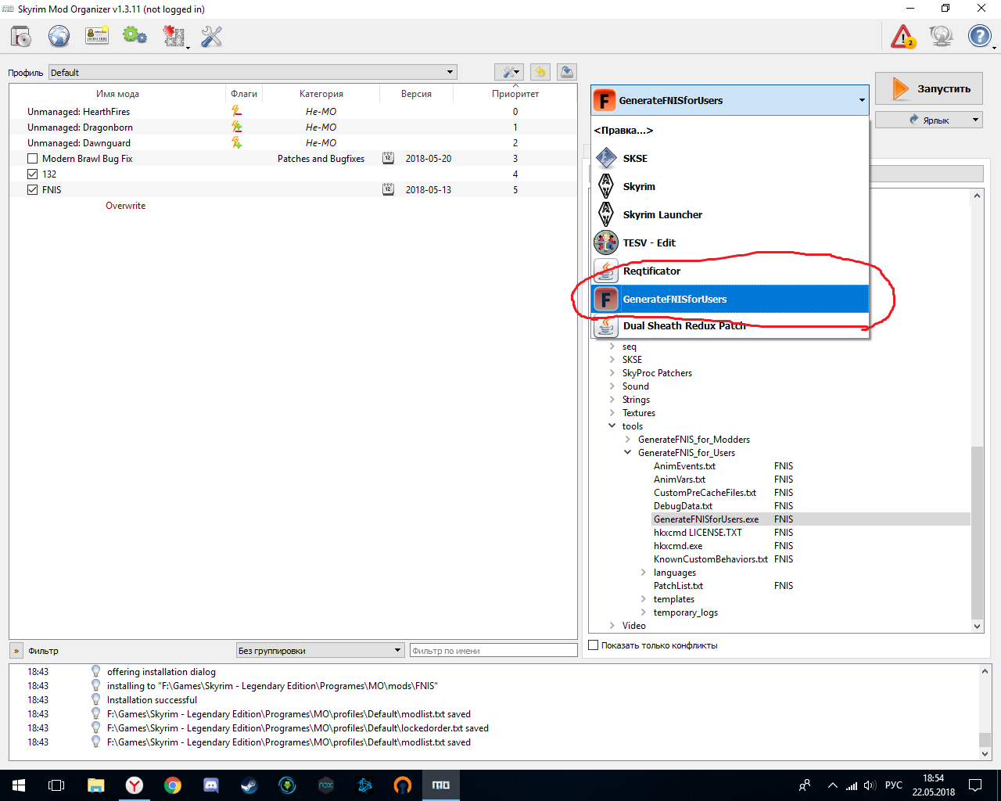Sort by Версия column header
Viewport: 1001px width, 801px height.
coord(417,94)
